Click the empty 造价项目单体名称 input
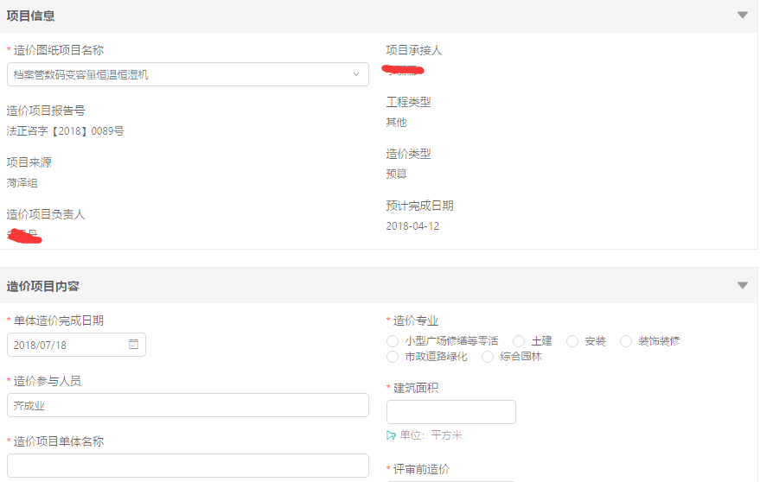 188,465
